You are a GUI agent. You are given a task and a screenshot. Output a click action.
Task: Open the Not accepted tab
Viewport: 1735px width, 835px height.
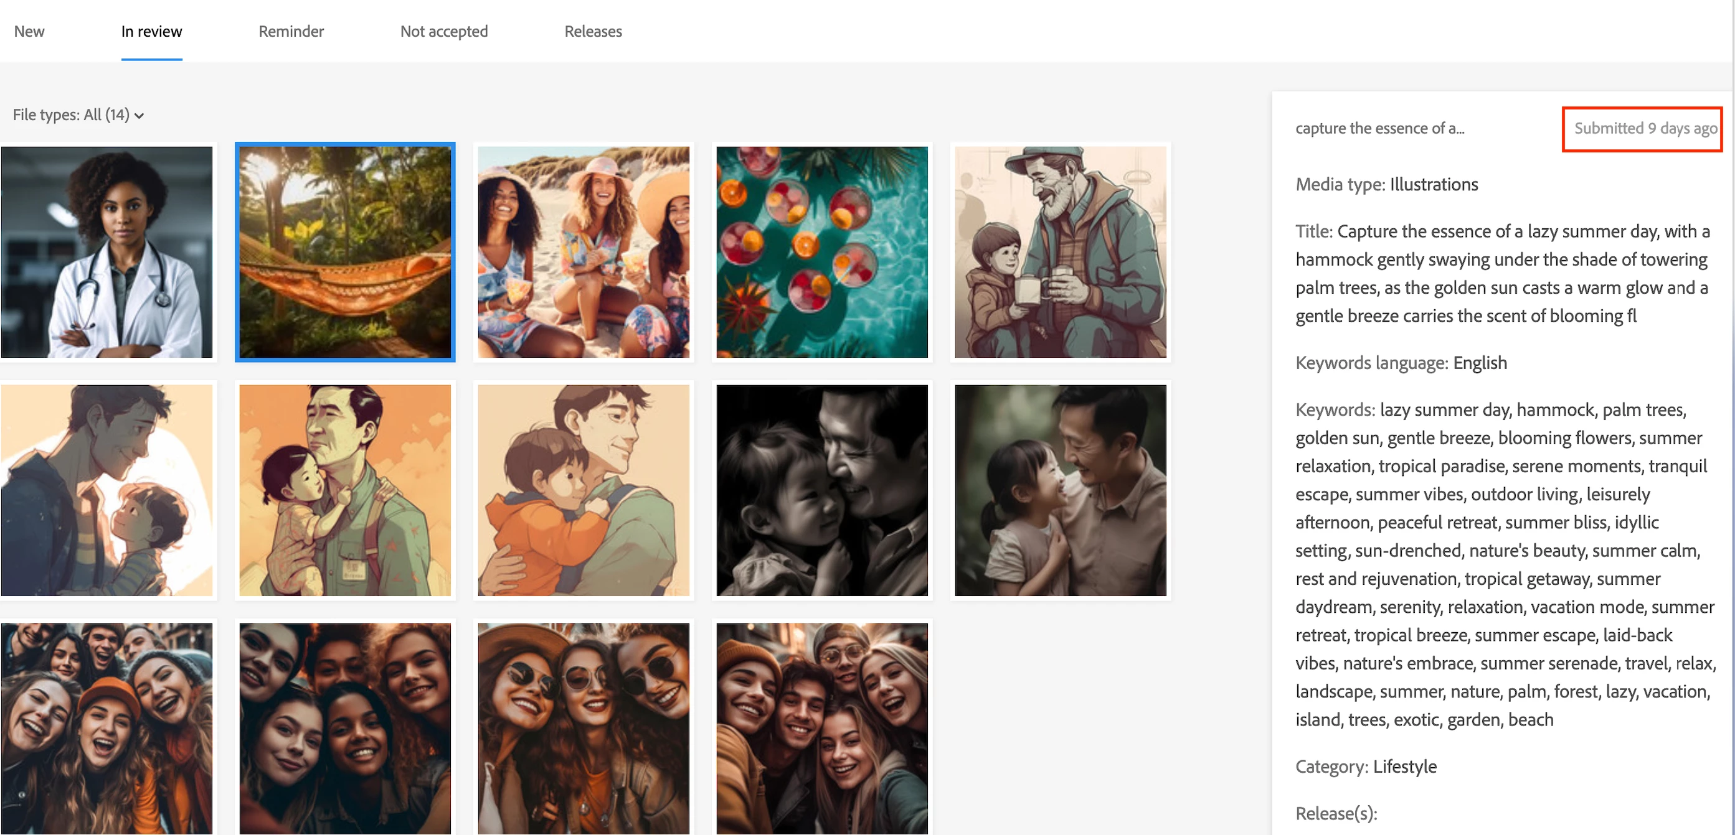[443, 32]
